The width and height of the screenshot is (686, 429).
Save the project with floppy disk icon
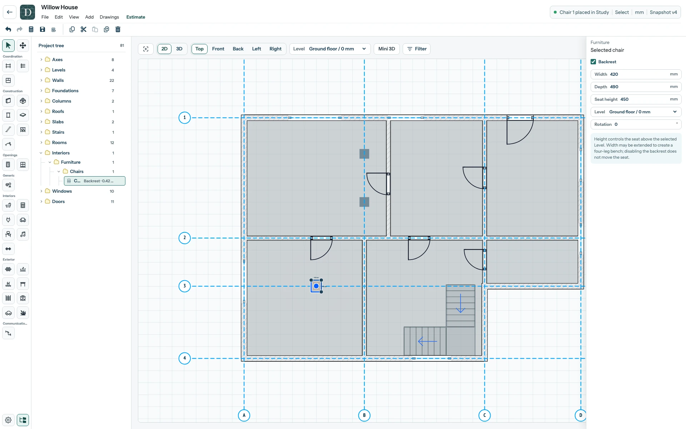coord(43,29)
